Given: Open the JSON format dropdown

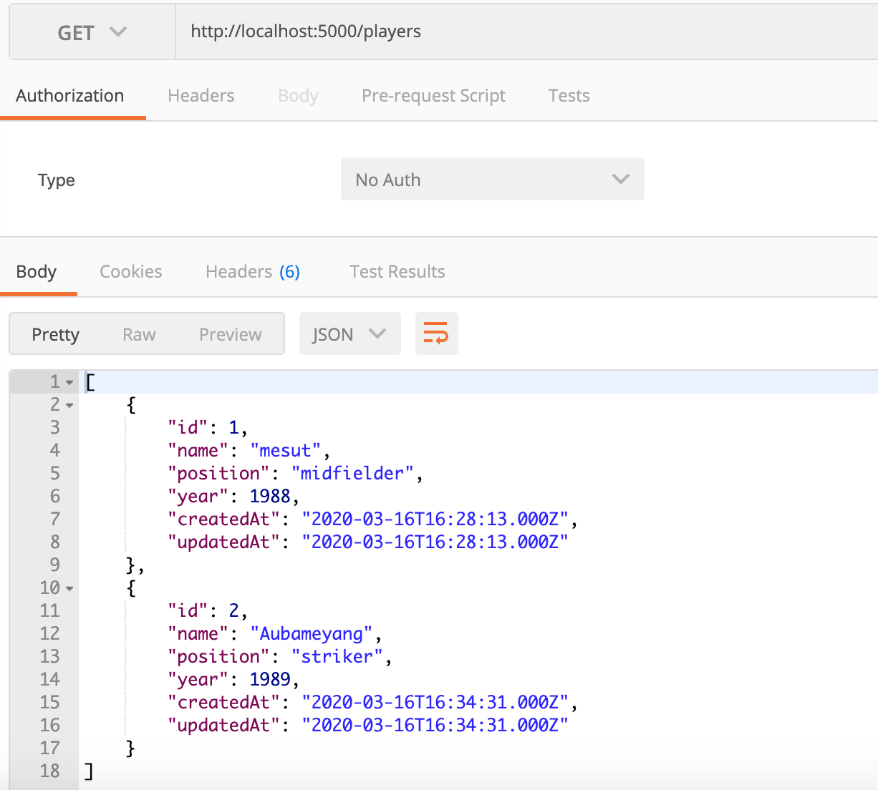Looking at the screenshot, I should point(349,334).
